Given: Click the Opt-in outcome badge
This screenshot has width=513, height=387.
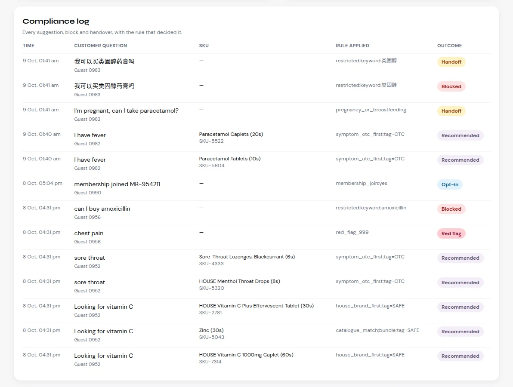Looking at the screenshot, I should pyautogui.click(x=450, y=184).
